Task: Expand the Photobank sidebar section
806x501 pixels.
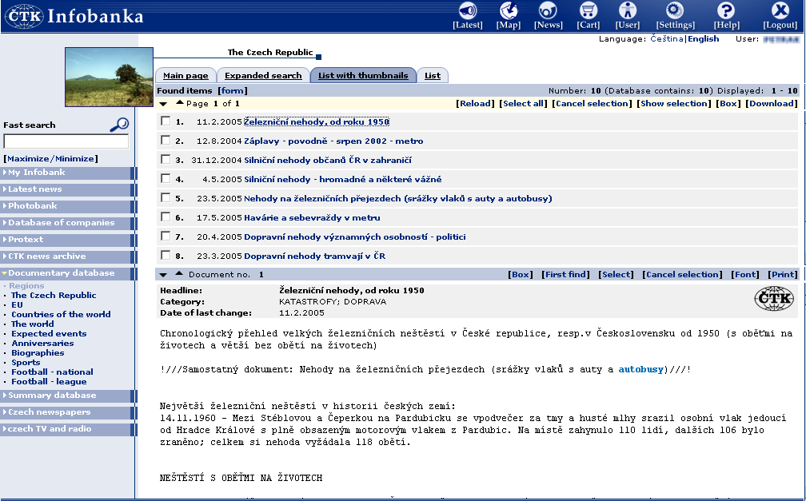Action: (67, 206)
